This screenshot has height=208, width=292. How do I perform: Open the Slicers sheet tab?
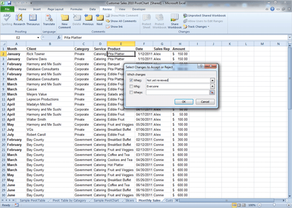pyautogui.click(x=130, y=200)
